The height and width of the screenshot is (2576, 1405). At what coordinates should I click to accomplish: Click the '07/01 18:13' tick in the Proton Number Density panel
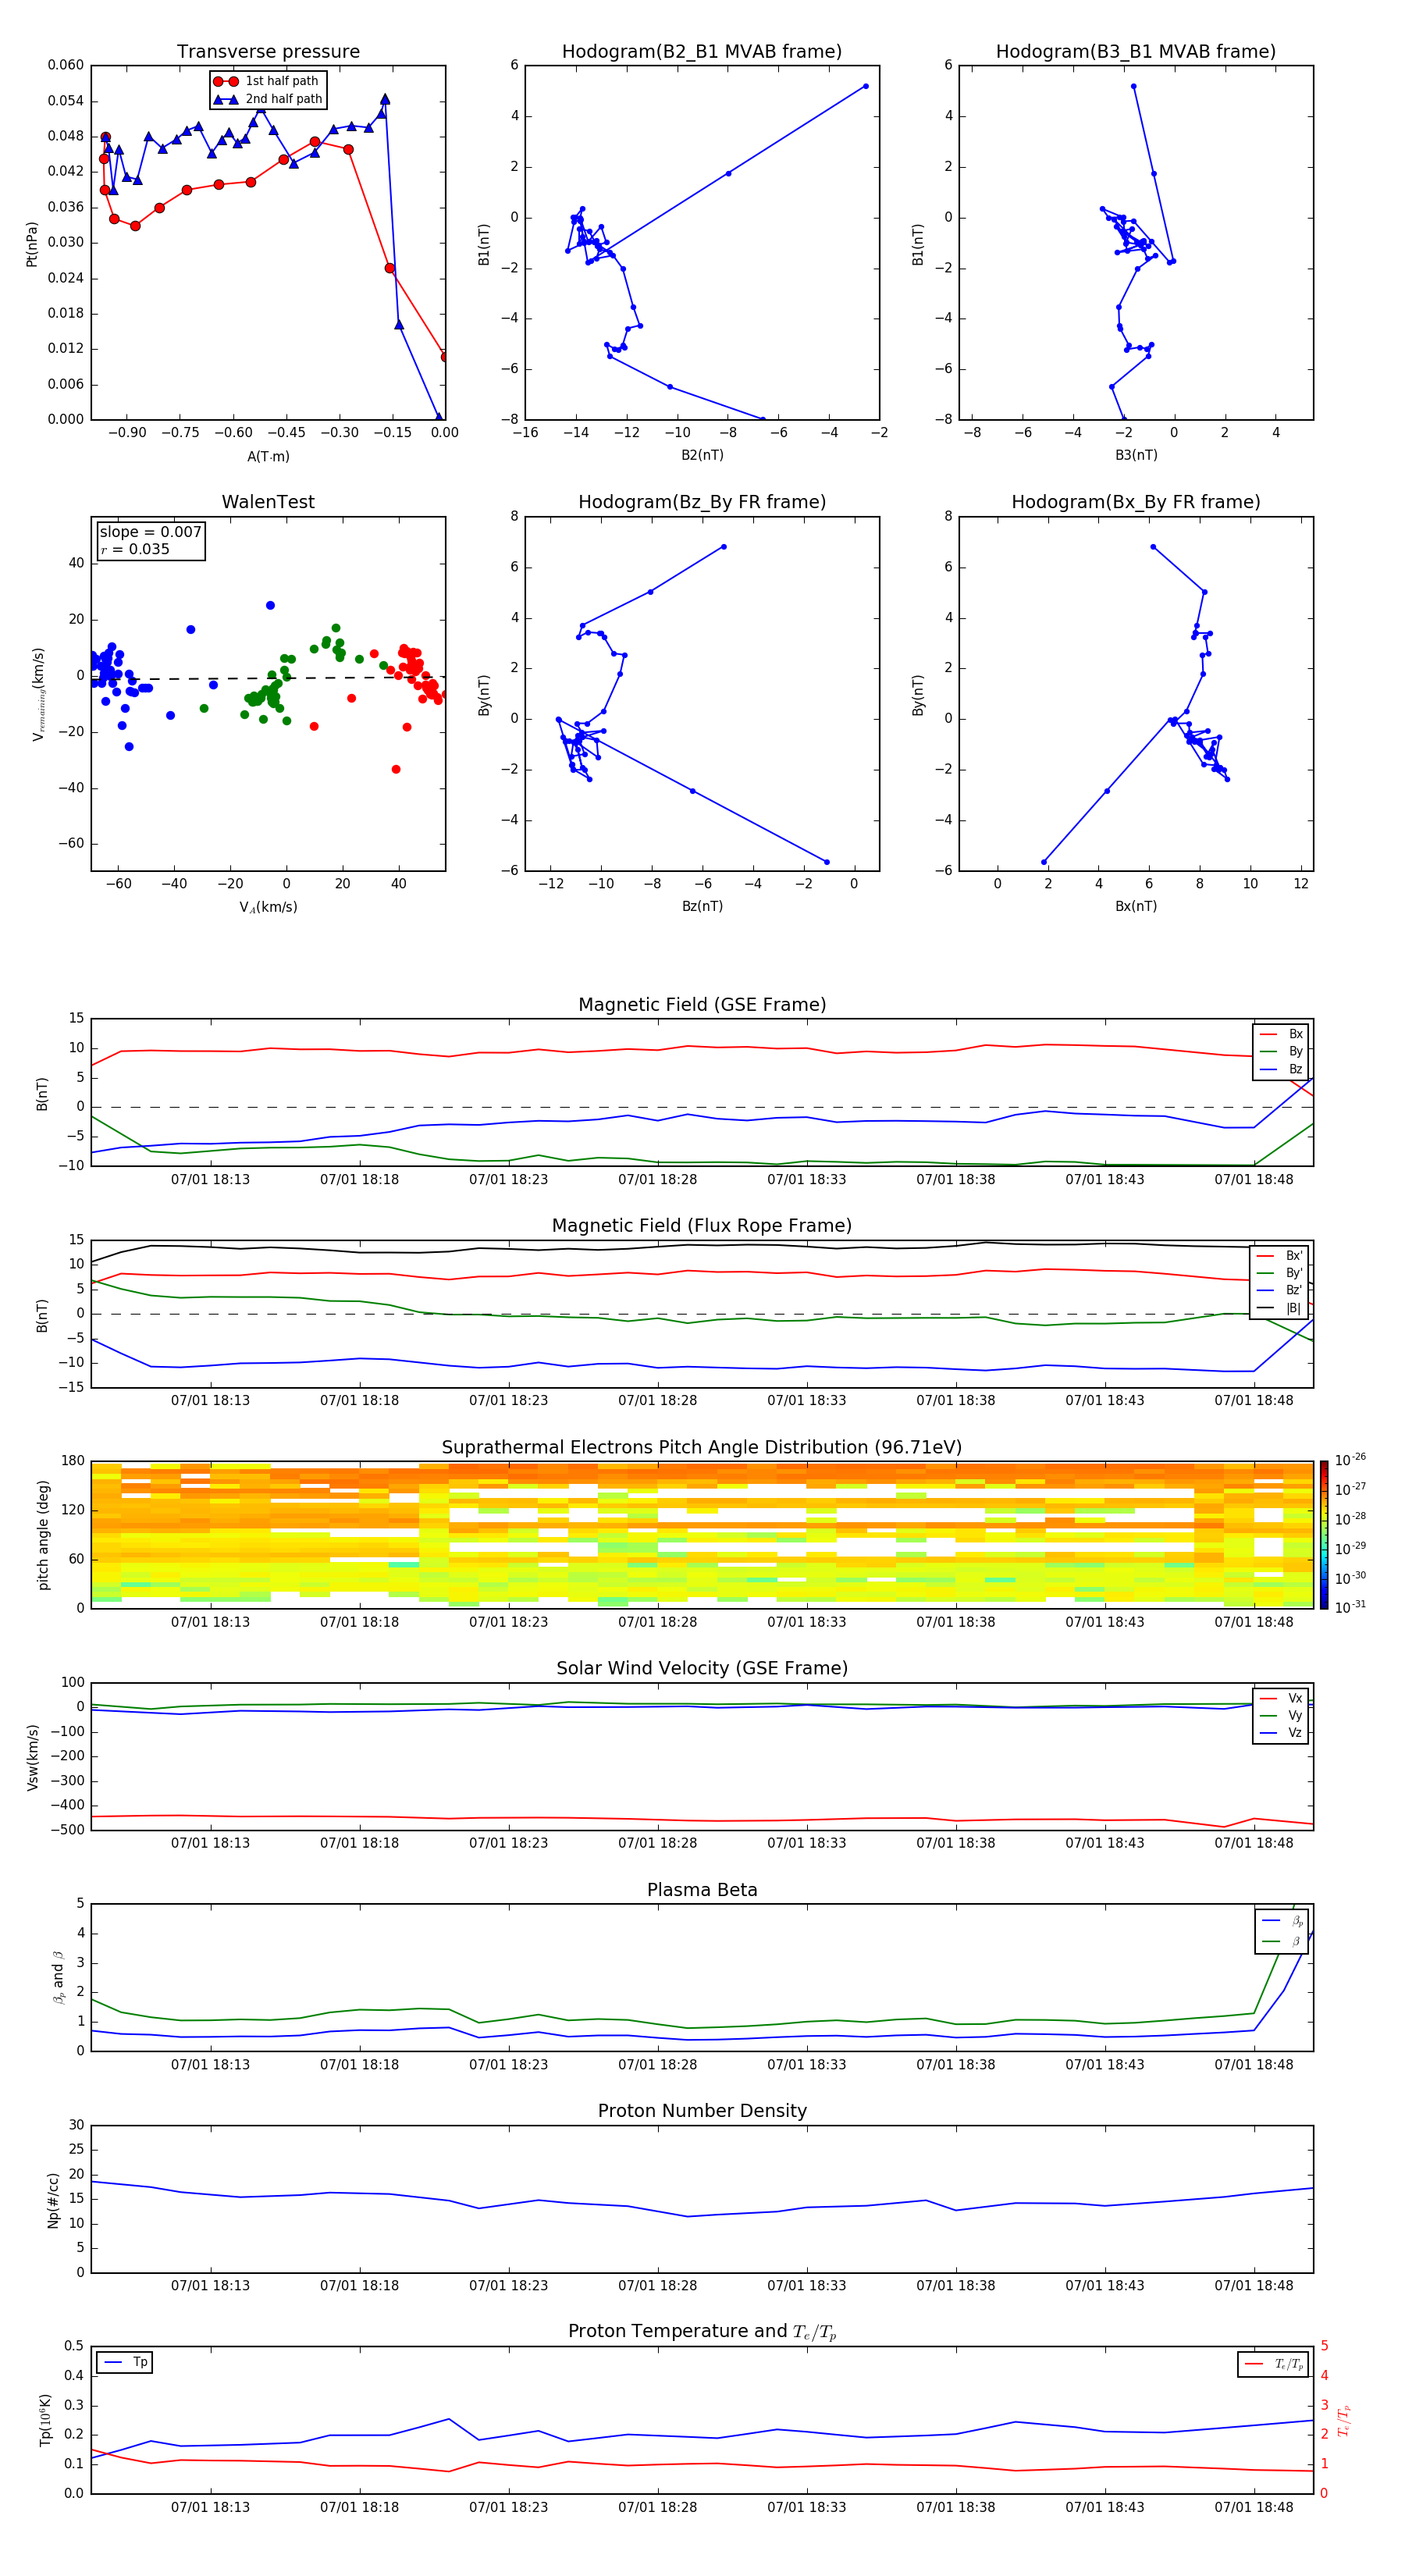click(210, 2287)
